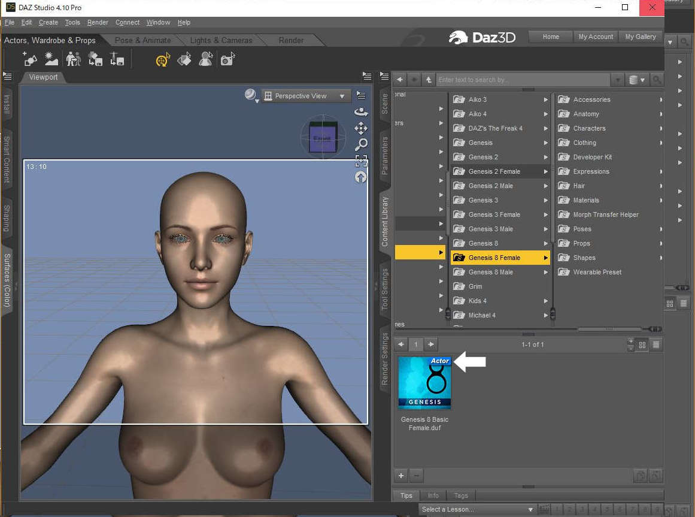Screen dimensions: 695x517
Task: Select the yellow Universal tool icon
Action: point(163,59)
